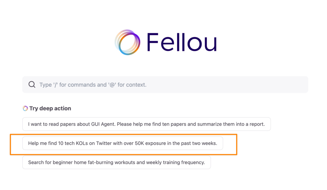Focus the command search input field

point(165,85)
